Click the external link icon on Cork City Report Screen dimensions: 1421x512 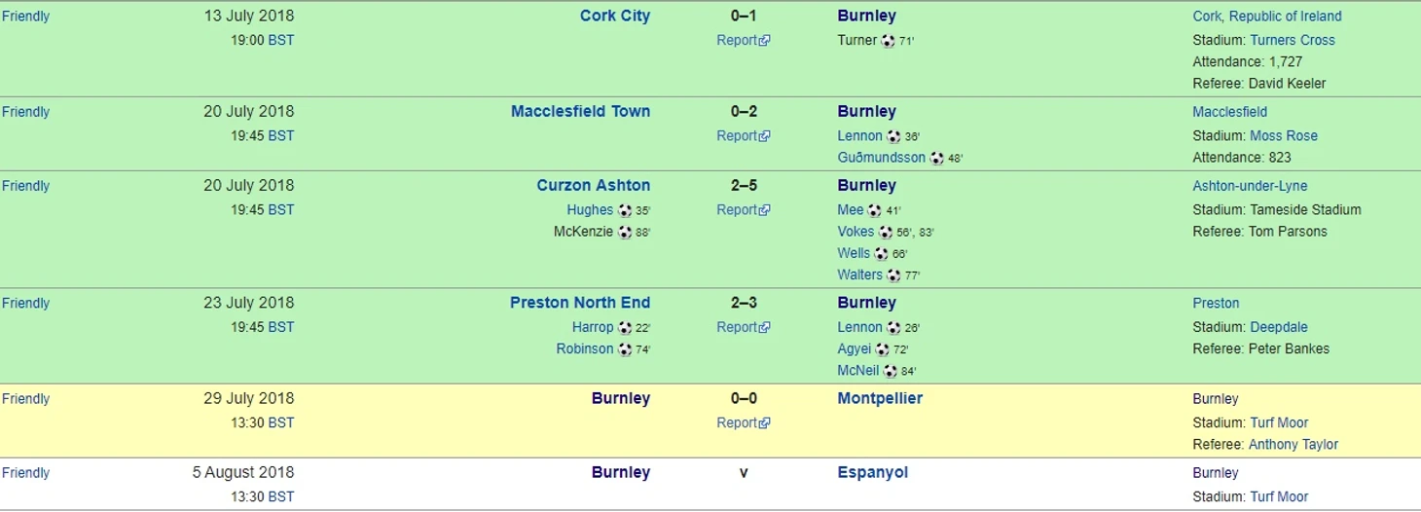tap(765, 41)
